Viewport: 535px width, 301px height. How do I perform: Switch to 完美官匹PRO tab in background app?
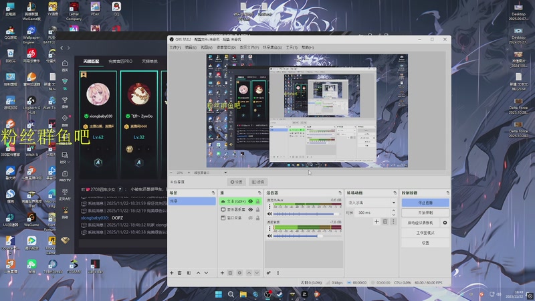[x=120, y=62]
